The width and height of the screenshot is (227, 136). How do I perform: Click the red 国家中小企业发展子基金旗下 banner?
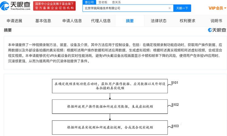54,6
